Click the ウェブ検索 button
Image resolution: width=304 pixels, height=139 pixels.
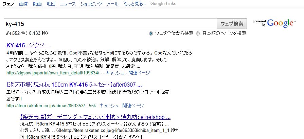(232, 24)
